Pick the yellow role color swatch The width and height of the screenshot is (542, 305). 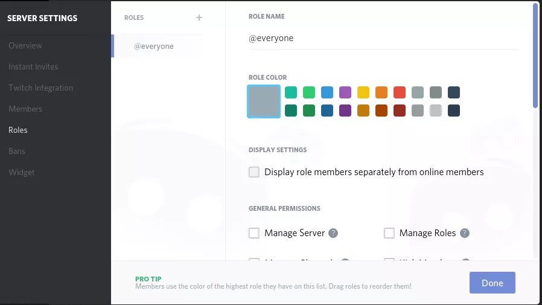363,92
